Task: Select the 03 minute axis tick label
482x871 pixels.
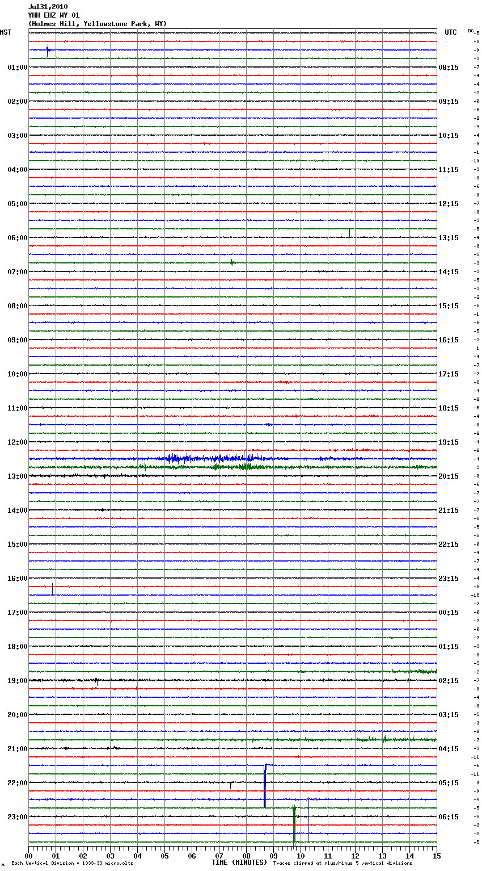Action: click(x=111, y=856)
